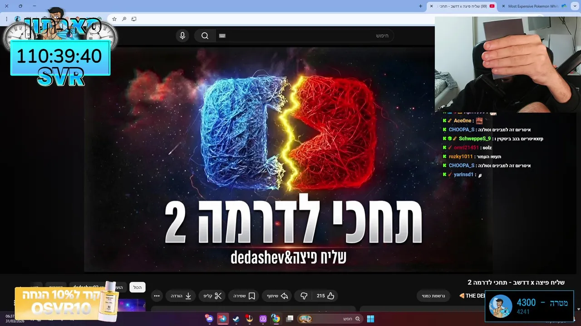Image resolution: width=581 pixels, height=326 pixels.
Task: Type-focus the YouTube search field 'חיפוש'
Action: (x=304, y=36)
